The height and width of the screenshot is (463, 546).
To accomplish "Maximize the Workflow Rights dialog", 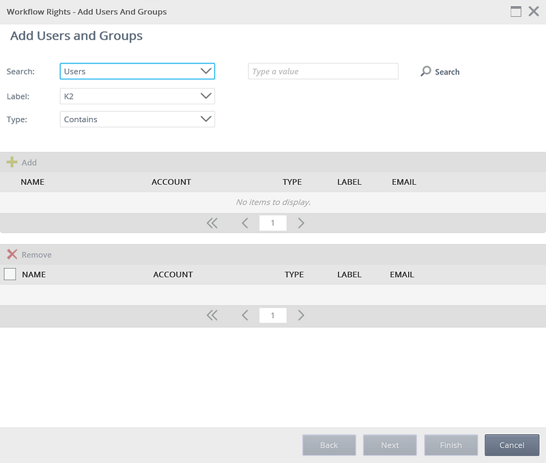I will pos(516,12).
